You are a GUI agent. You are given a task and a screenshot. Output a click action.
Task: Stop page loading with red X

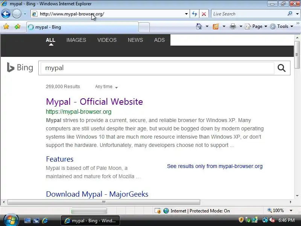[204, 14]
